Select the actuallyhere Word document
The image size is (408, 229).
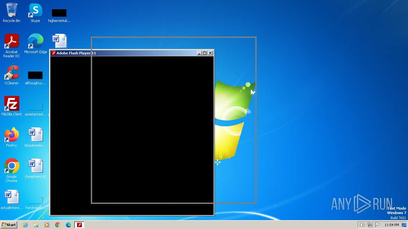(x=11, y=200)
